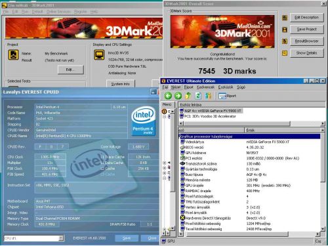Click the Display and CPU Settings monitor icon

tap(99, 54)
